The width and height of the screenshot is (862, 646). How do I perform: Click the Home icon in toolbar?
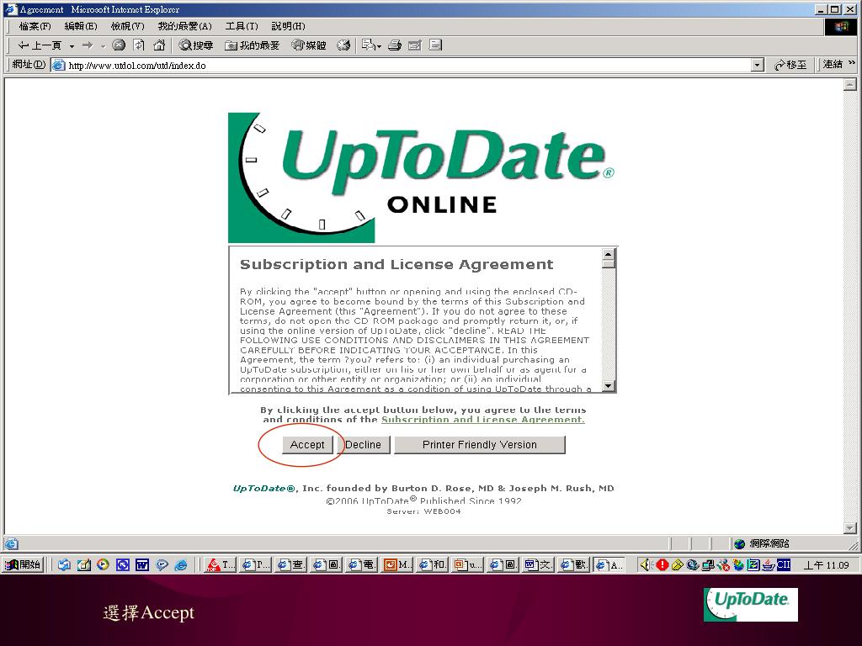(159, 45)
